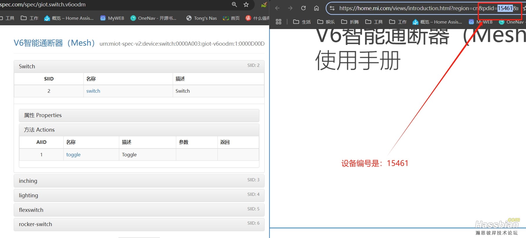Go back in the right browser window
Image resolution: width=526 pixels, height=238 pixels.
click(x=277, y=8)
